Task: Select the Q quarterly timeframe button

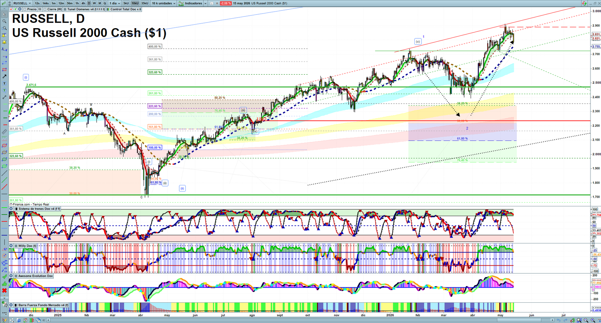Action: click(105, 3)
